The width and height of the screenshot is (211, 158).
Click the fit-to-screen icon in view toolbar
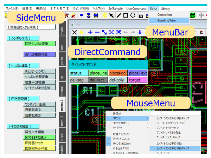[112, 32]
